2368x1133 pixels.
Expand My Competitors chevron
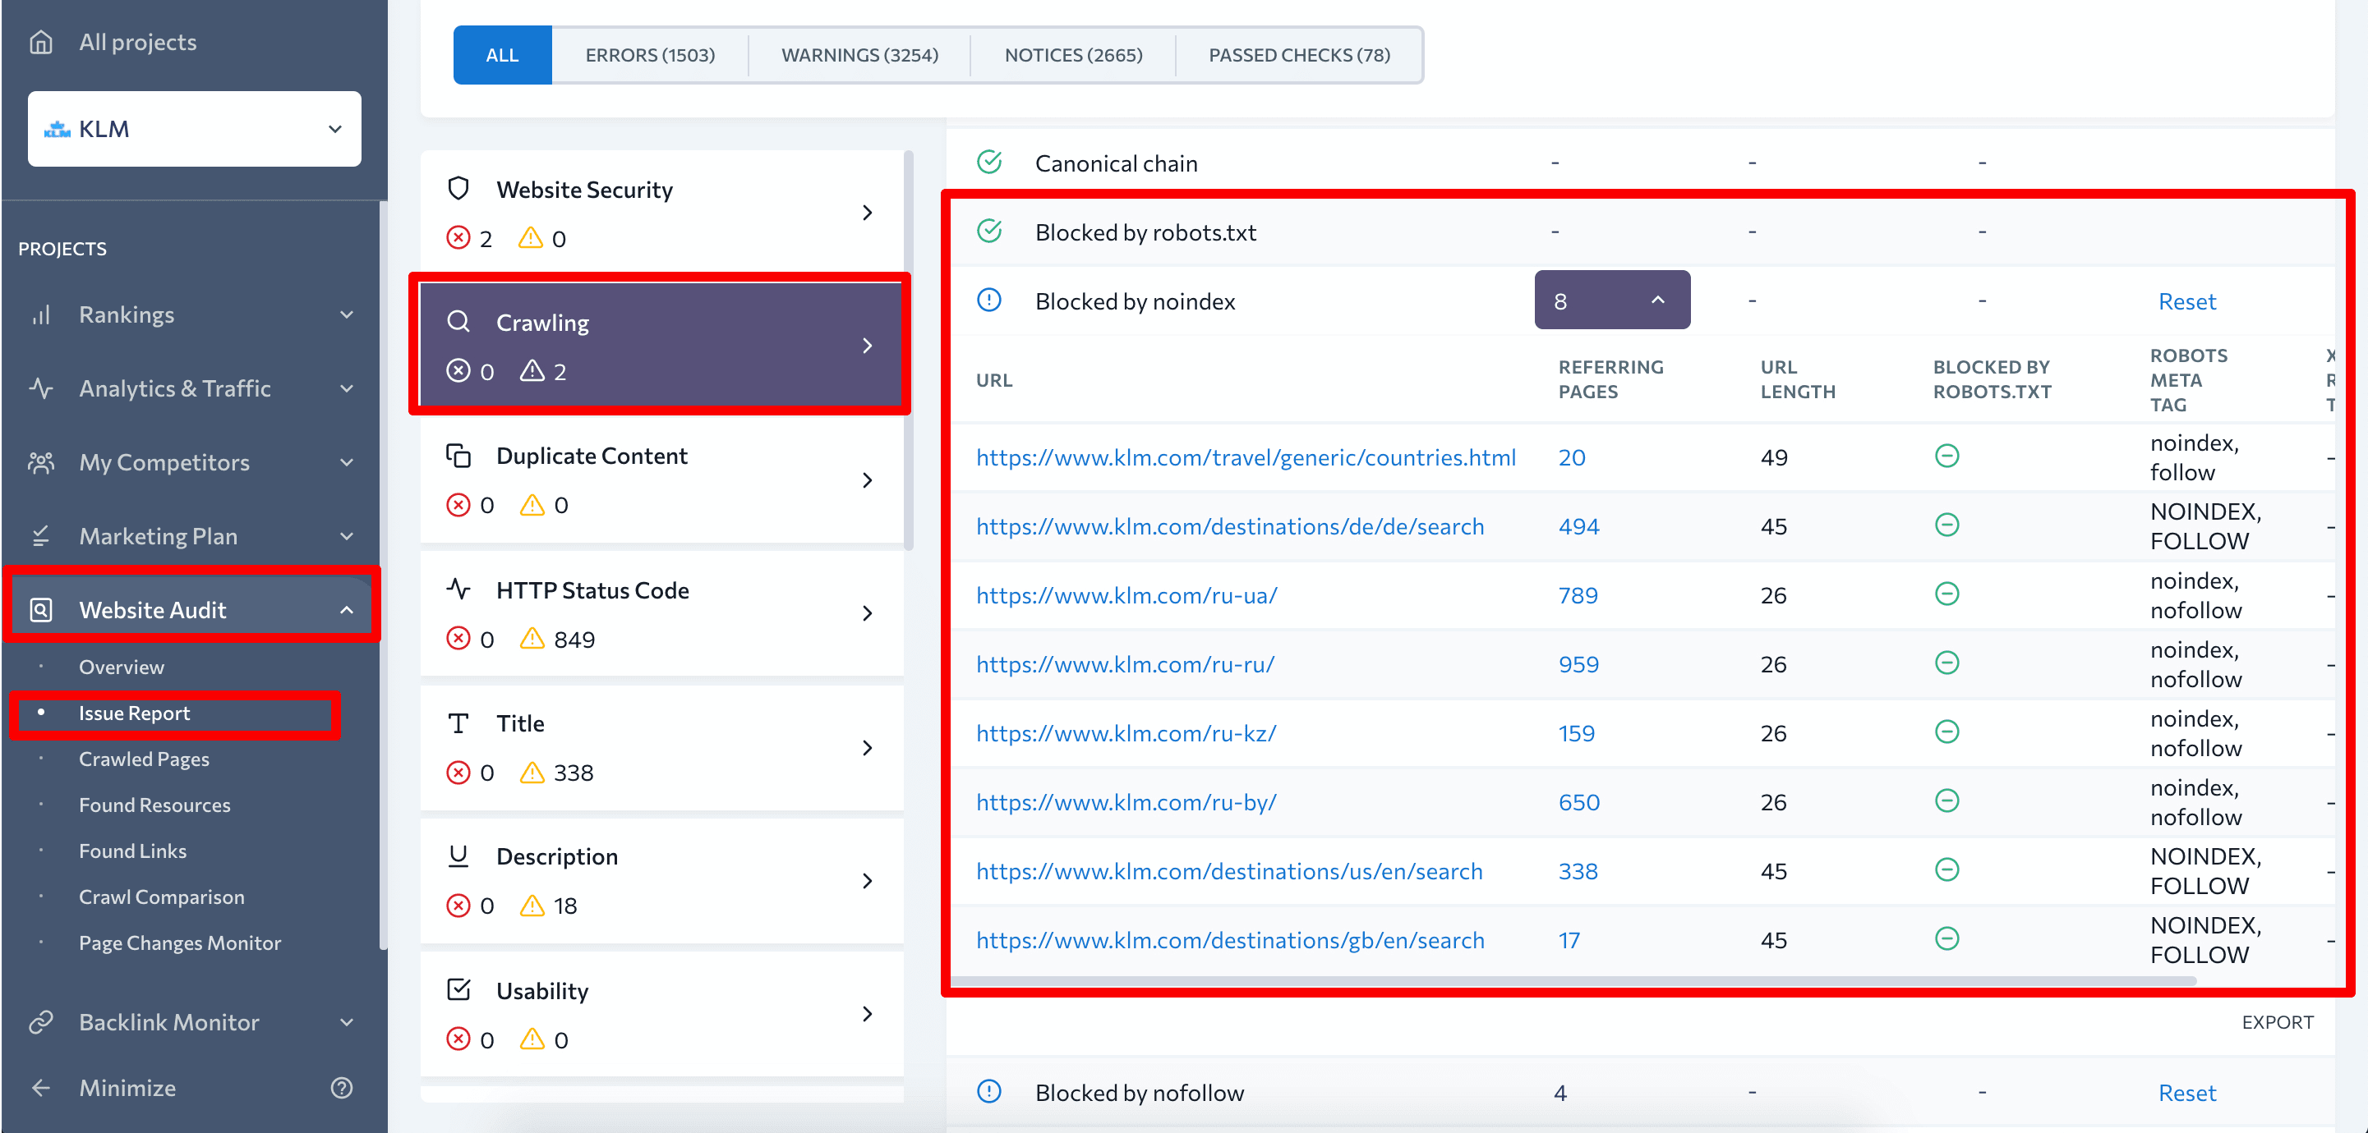tap(347, 462)
